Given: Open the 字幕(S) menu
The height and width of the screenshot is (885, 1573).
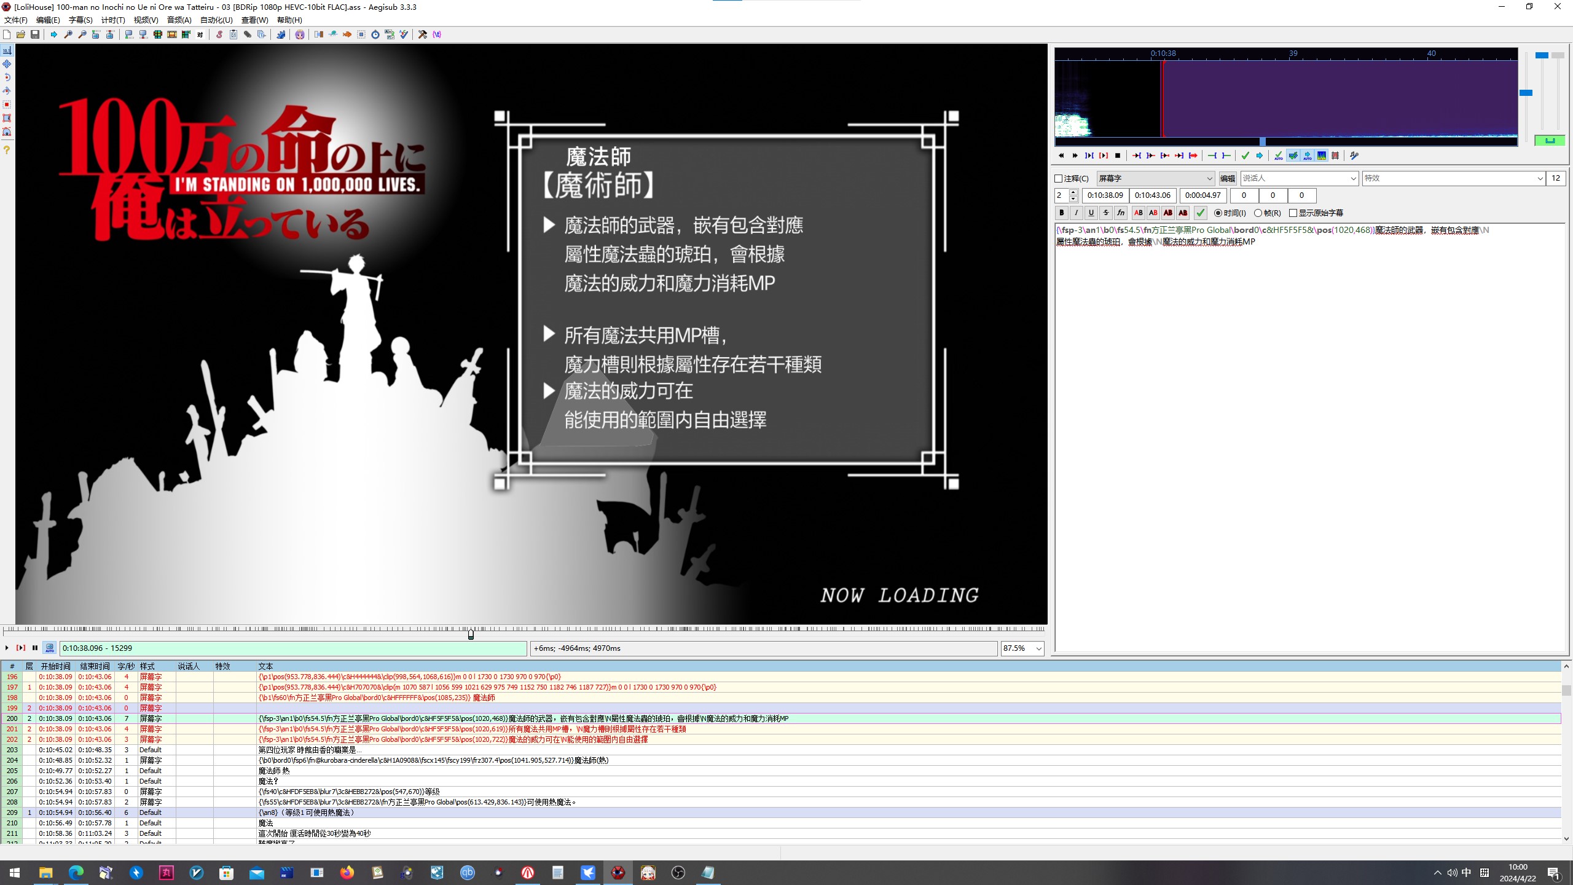Looking at the screenshot, I should pos(80,20).
